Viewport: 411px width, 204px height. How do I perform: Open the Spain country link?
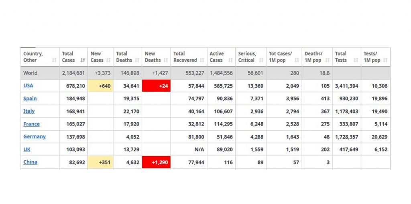[x=30, y=99]
